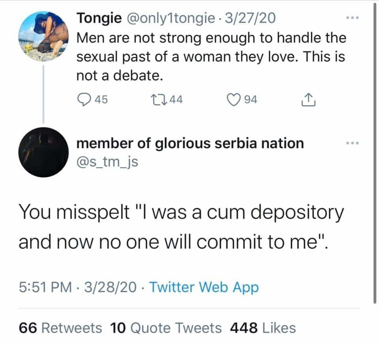
Task: Open the @only1tongie handle
Action: tap(171, 18)
